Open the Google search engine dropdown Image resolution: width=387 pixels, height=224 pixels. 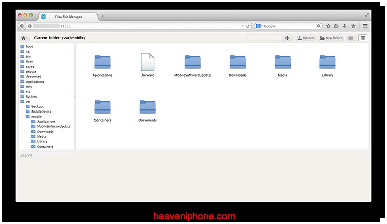click(x=259, y=26)
